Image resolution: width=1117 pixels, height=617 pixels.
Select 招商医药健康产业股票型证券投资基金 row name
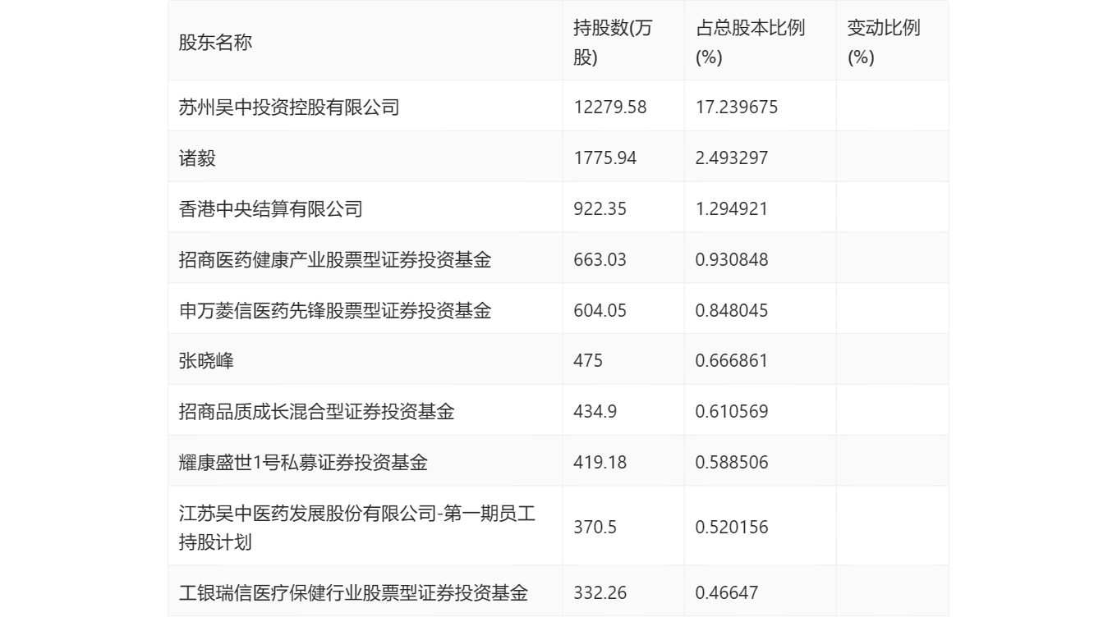tap(335, 259)
